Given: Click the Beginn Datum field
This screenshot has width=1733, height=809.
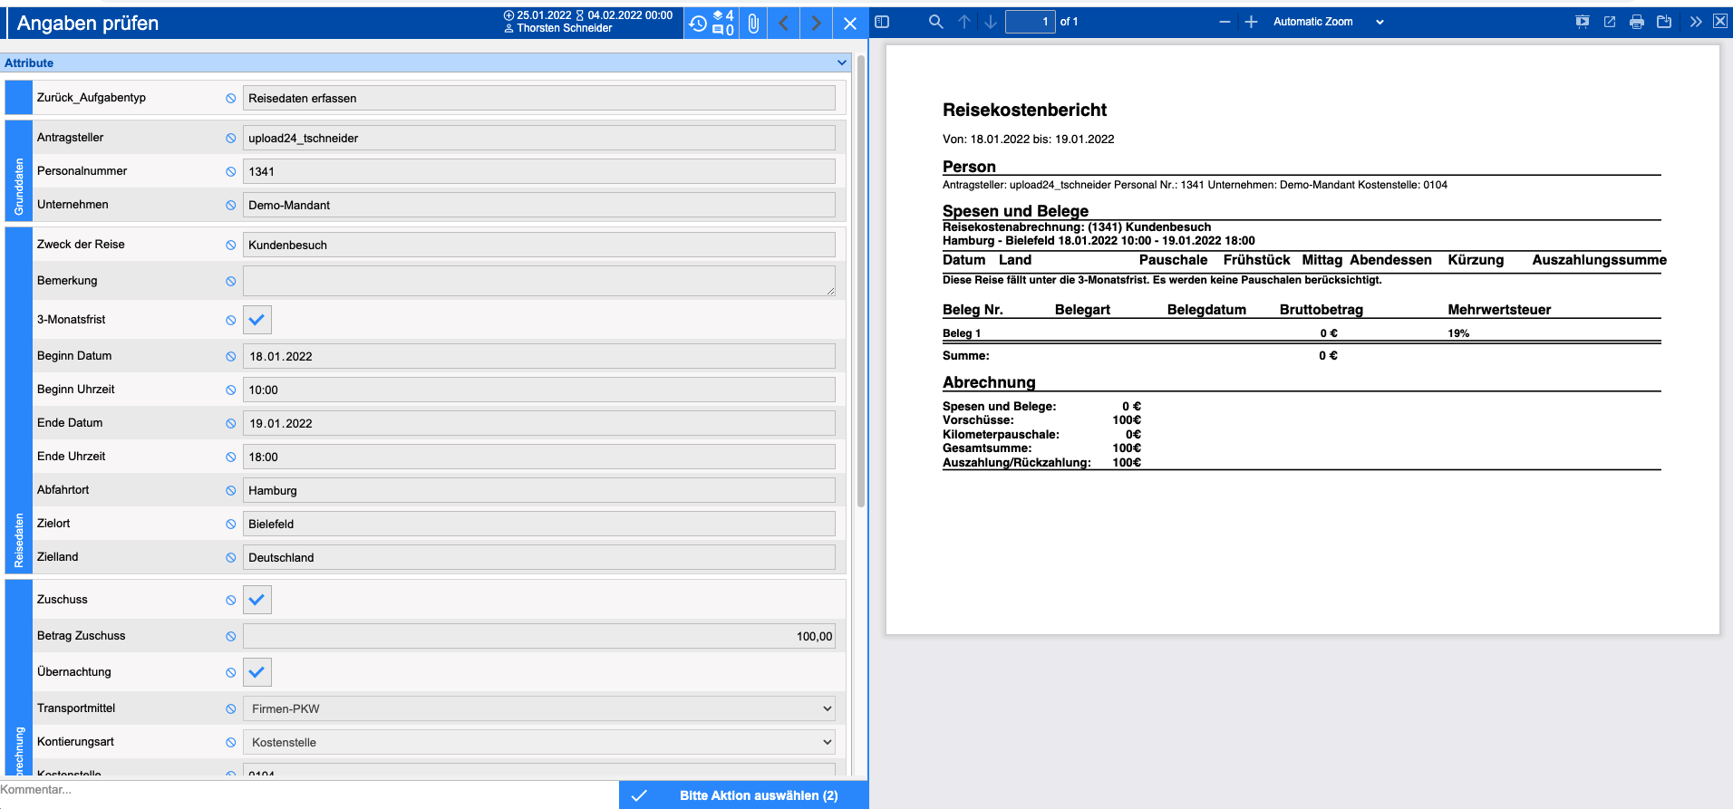Looking at the screenshot, I should coord(539,356).
